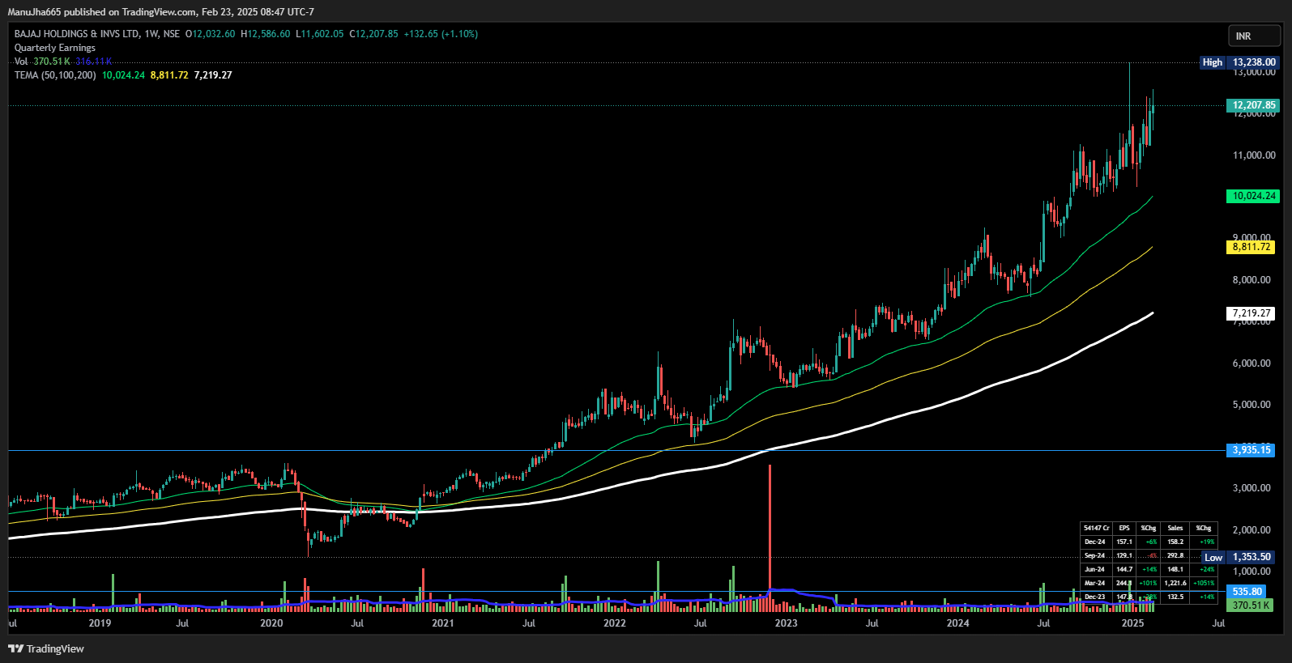The width and height of the screenshot is (1292, 663).
Task: Click the 2024 label on time axis
Action: pyautogui.click(x=957, y=623)
